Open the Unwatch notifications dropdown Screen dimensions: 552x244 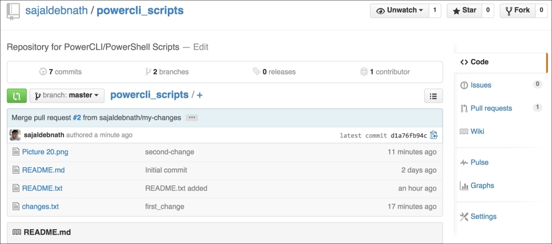coord(399,10)
